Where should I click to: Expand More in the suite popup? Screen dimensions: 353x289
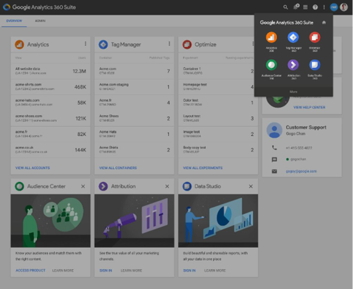pos(293,92)
